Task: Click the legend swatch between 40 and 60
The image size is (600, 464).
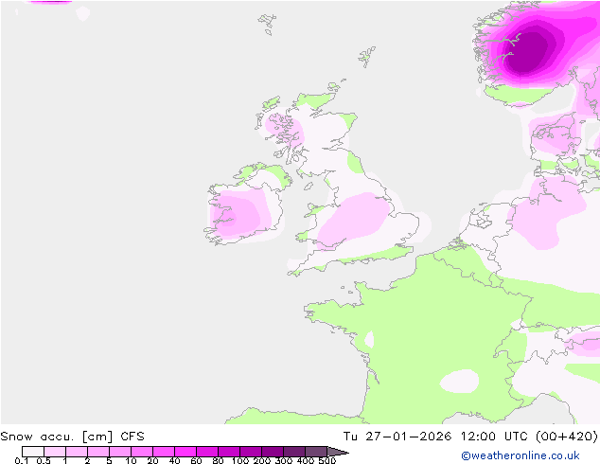Action: [x=185, y=452]
